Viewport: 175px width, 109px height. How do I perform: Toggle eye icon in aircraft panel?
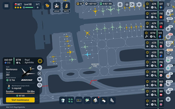[x=40, y=68]
